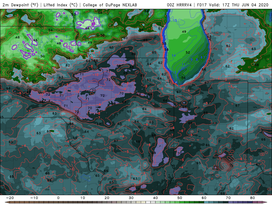Click the 60 tick label on color scale
This screenshot has height=204, width=272.
point(204,198)
